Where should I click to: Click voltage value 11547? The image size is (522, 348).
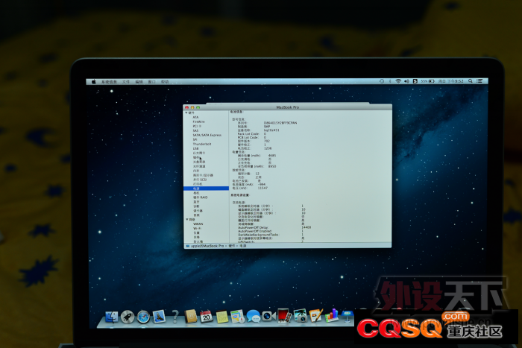pos(262,188)
